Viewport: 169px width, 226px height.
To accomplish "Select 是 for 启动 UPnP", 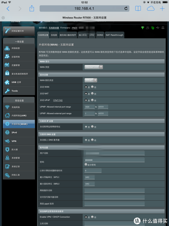I will click(x=86, y=100).
